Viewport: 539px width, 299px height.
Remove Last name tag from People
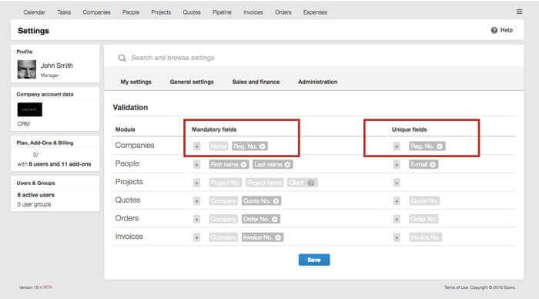[287, 164]
